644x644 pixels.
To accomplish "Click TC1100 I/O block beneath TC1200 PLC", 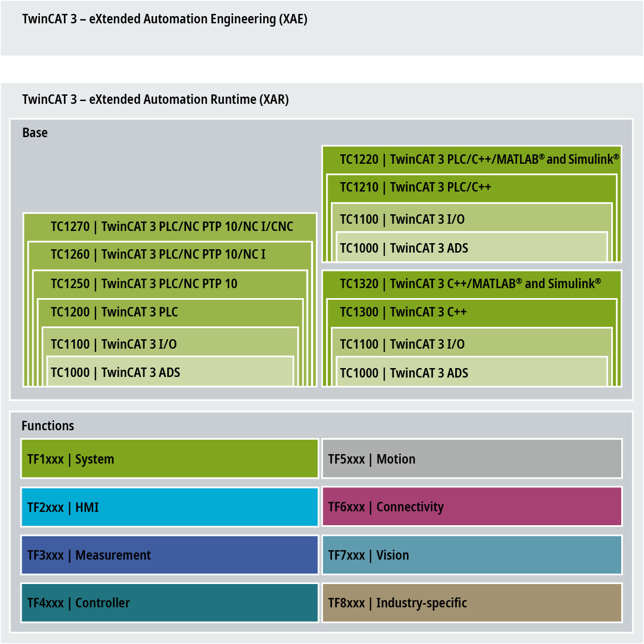I will point(114,344).
